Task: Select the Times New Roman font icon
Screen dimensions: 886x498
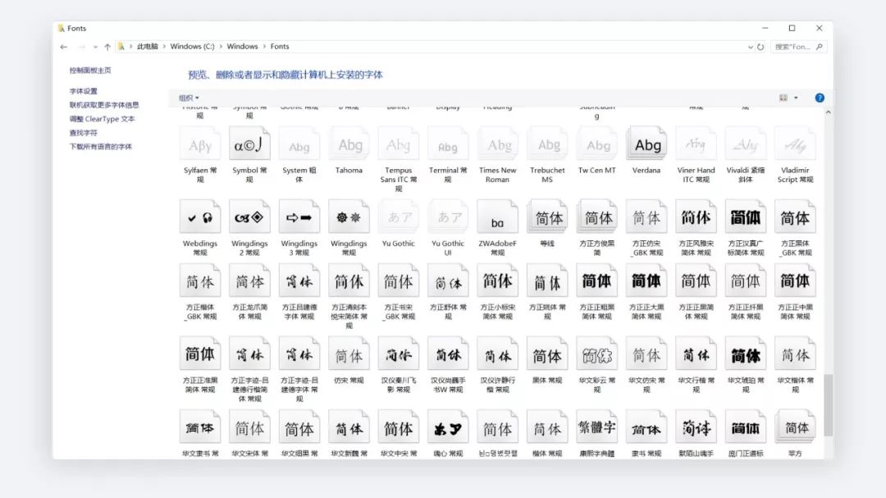Action: click(497, 144)
